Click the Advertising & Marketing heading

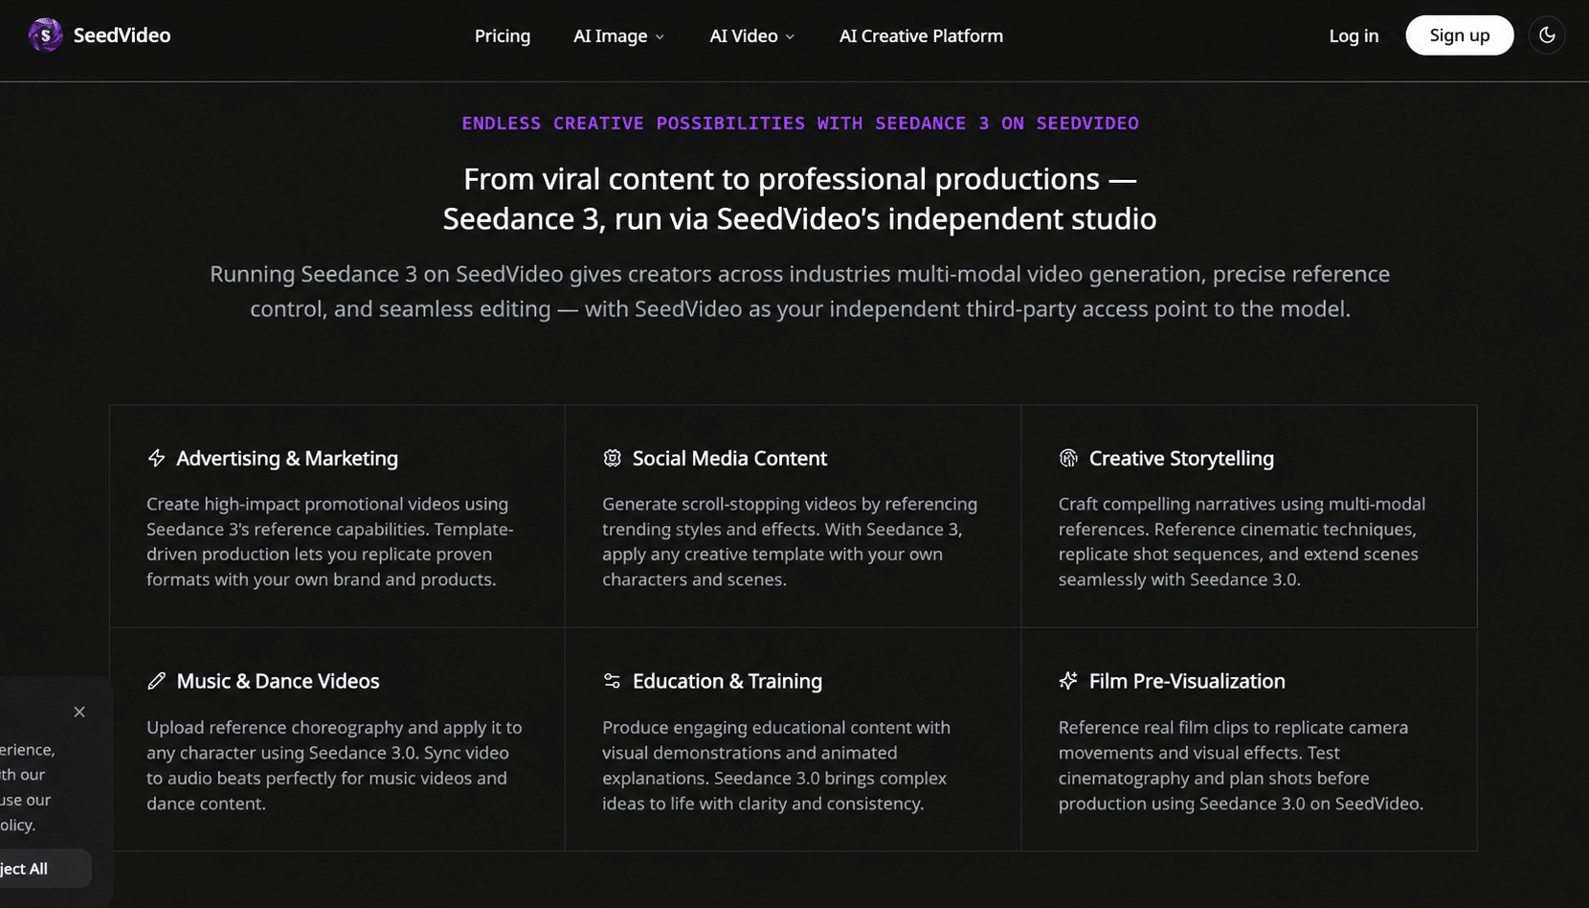[287, 459]
